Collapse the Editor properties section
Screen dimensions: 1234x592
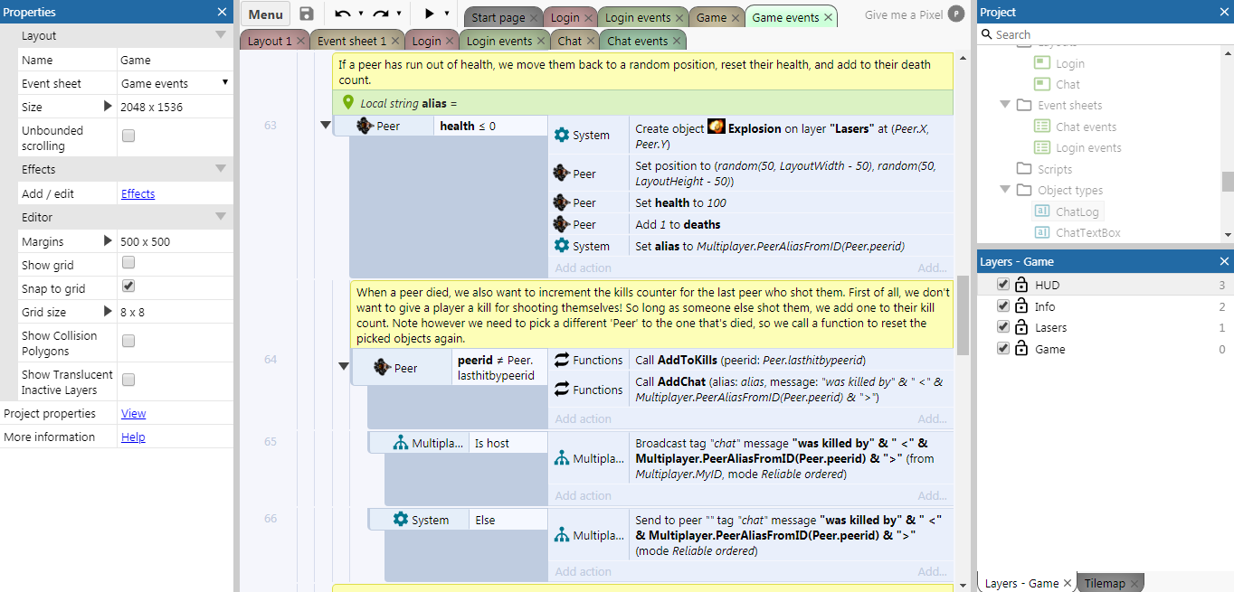[x=221, y=217]
